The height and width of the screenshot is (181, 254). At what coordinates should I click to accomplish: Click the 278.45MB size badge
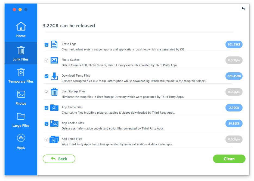(x=234, y=76)
